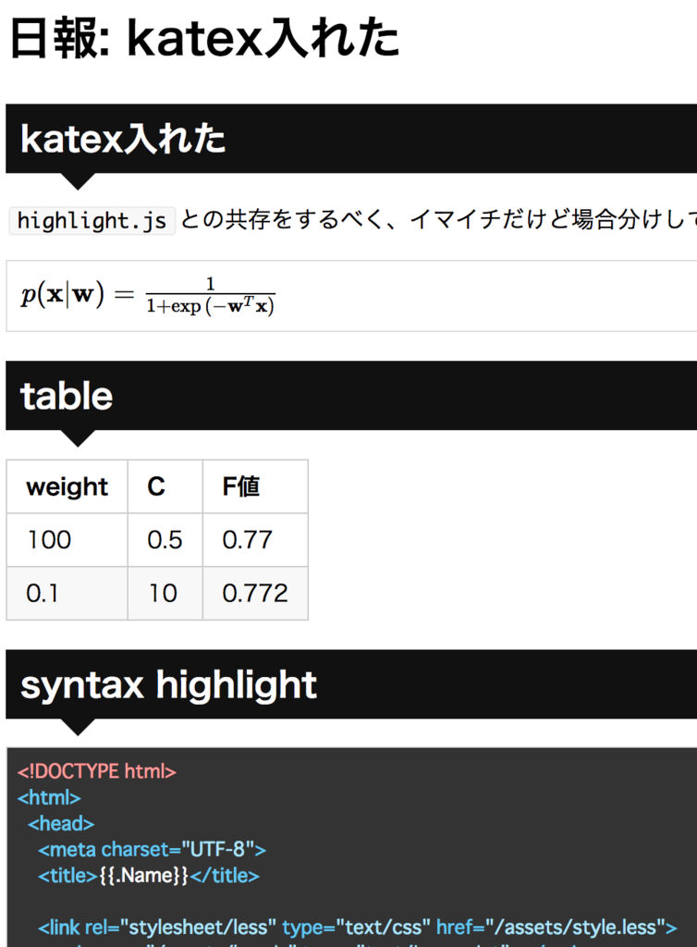Select table cell '0.77'
Screen dimensions: 697x947
point(255,540)
